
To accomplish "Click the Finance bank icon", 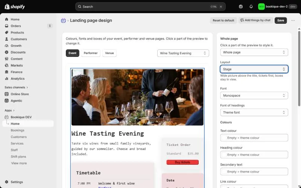I will (6, 72).
